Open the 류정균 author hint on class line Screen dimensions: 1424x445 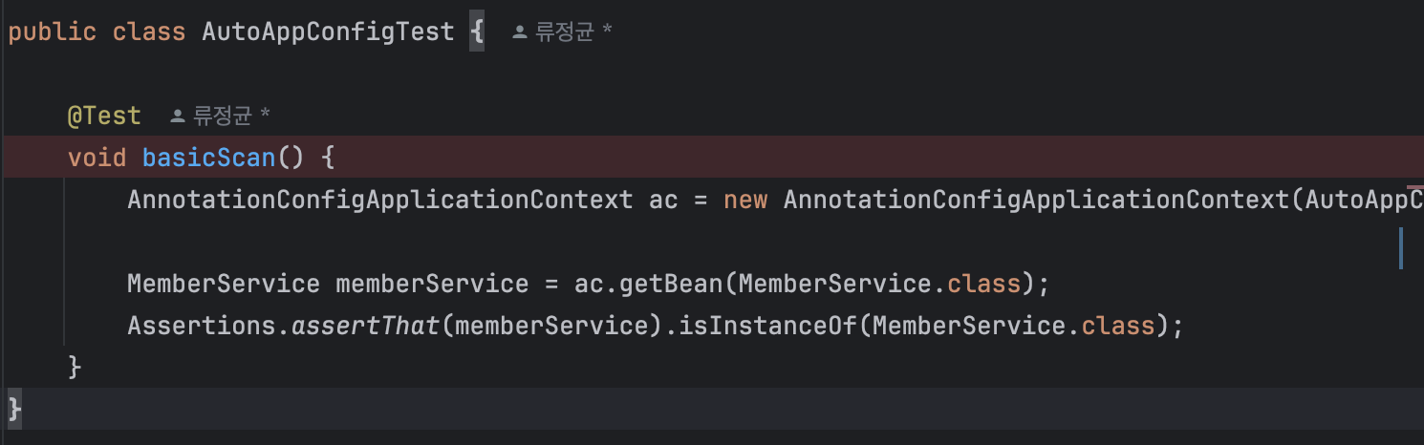(x=563, y=32)
